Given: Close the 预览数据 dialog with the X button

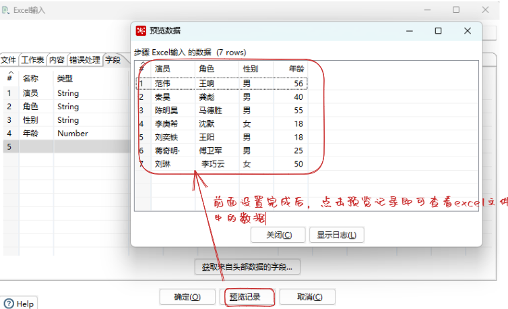Looking at the screenshot, I should tap(467, 31).
